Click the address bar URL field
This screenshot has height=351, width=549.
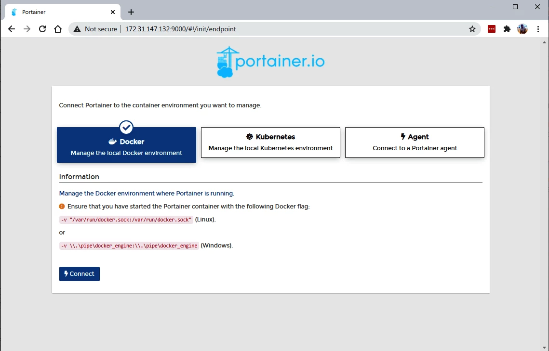[x=289, y=29]
